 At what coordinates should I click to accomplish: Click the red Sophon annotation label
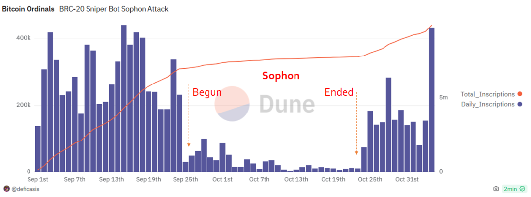(280, 76)
